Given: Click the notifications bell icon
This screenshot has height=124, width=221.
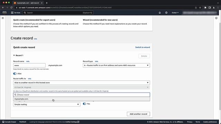Looking at the screenshot, I should 160,13.
